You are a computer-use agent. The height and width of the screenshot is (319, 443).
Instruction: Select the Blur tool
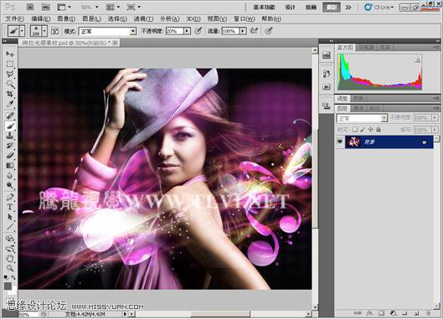[x=10, y=176]
